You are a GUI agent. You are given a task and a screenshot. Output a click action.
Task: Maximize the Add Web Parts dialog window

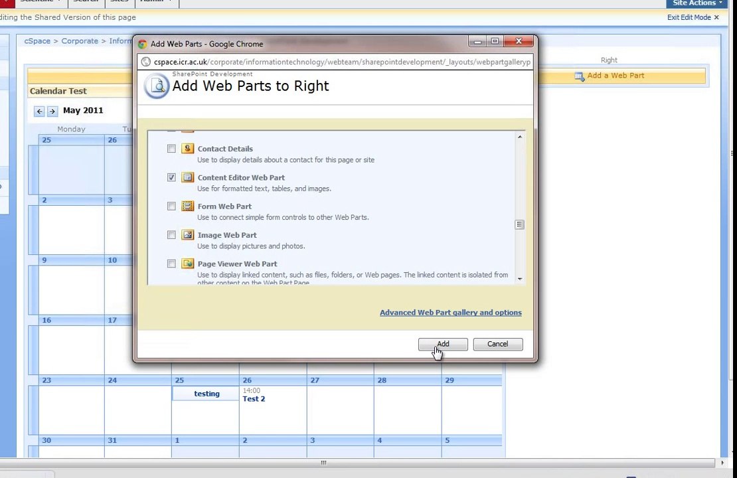(x=495, y=41)
